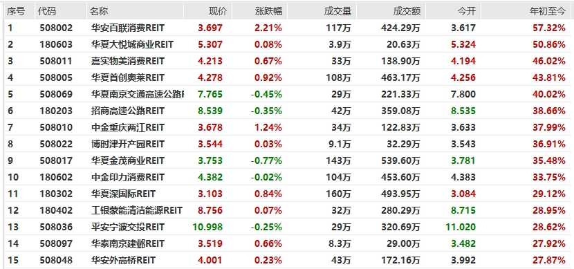Viewport: 574px width, 269px height.
Task: Click the 成交额 column header
Action: click(x=407, y=11)
